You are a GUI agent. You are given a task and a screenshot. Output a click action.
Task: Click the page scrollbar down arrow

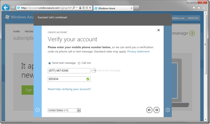[205, 119]
